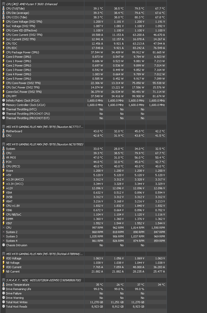Viewport: 207px width, 313px height.
Task: Click the bolt icon next to VBAT
Action: [x=4, y=201]
